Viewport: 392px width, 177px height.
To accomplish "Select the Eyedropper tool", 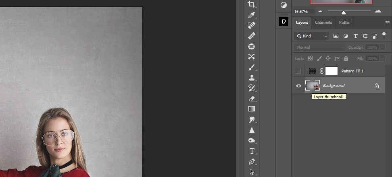I will click(252, 15).
